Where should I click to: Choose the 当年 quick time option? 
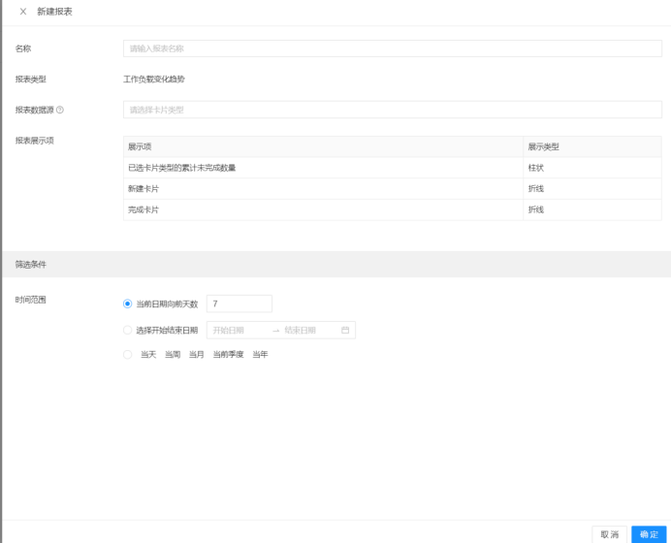click(260, 355)
